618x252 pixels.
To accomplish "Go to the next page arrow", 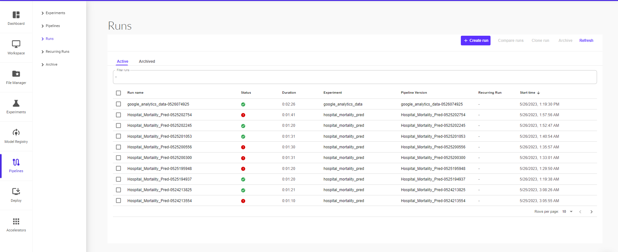I will (x=592, y=212).
